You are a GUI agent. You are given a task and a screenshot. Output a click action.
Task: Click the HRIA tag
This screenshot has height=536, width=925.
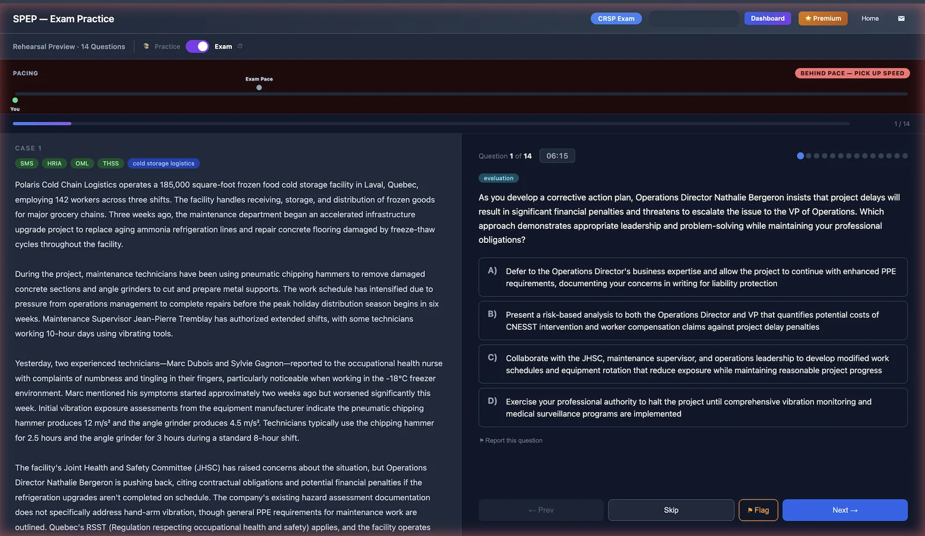click(54, 164)
